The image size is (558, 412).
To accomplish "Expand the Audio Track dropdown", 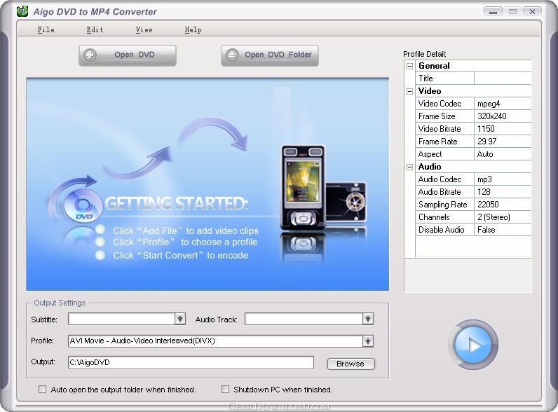I will pyautogui.click(x=368, y=320).
